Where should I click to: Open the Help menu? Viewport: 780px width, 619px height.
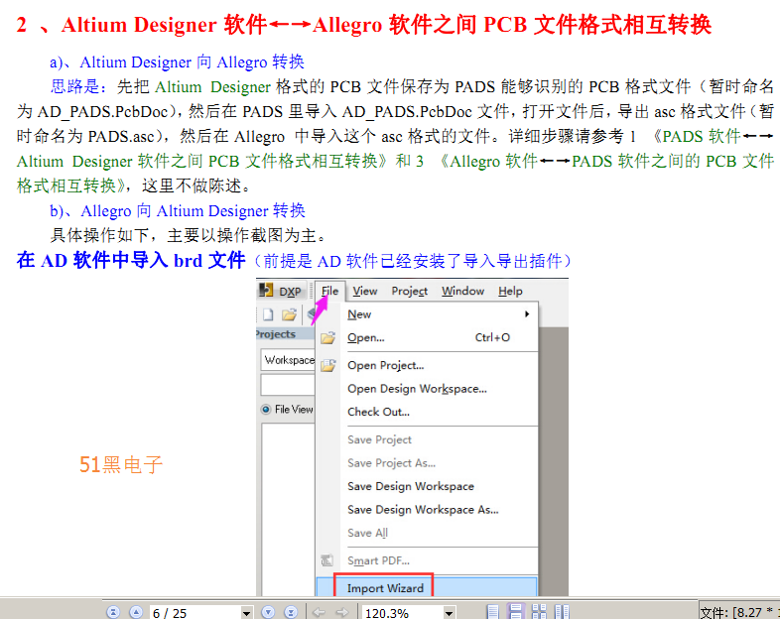coord(510,291)
